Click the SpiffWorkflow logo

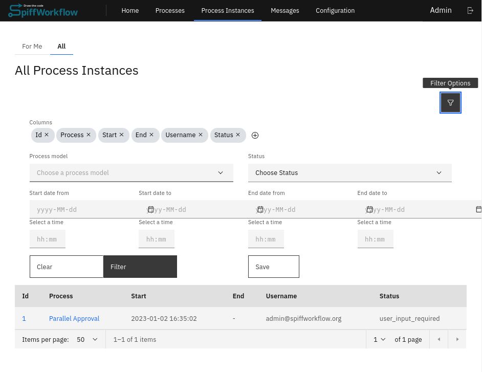pos(43,10)
